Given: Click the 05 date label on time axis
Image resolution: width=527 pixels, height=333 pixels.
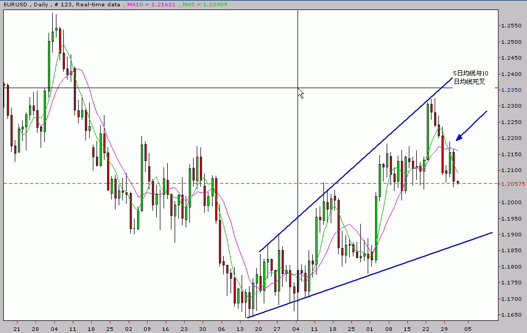Looking at the screenshot, I should coord(468,329).
